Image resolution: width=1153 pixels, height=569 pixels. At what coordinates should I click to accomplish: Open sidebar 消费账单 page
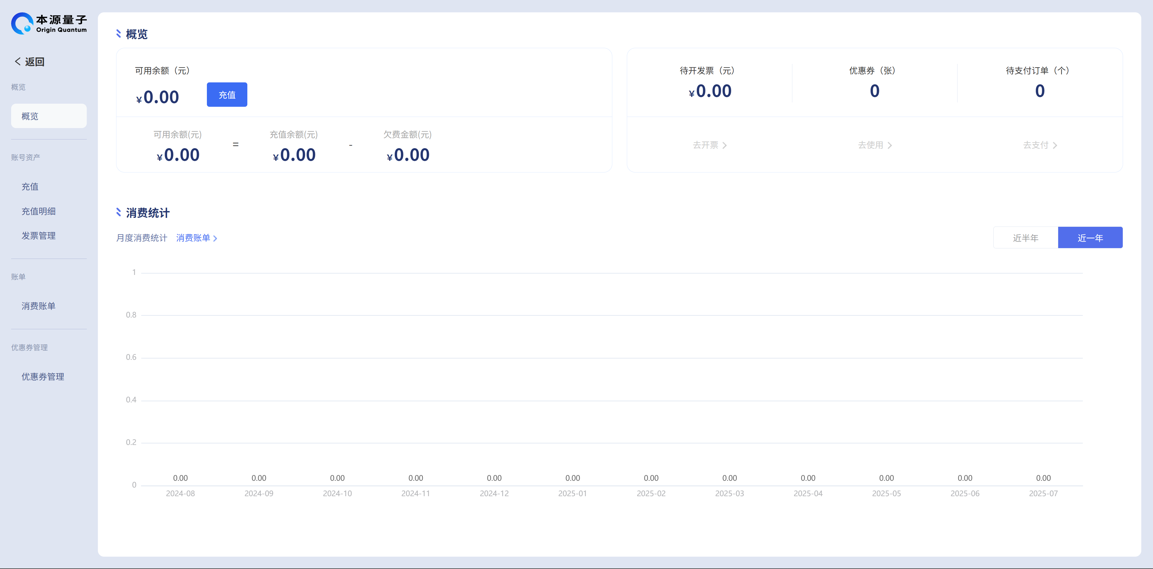(39, 306)
